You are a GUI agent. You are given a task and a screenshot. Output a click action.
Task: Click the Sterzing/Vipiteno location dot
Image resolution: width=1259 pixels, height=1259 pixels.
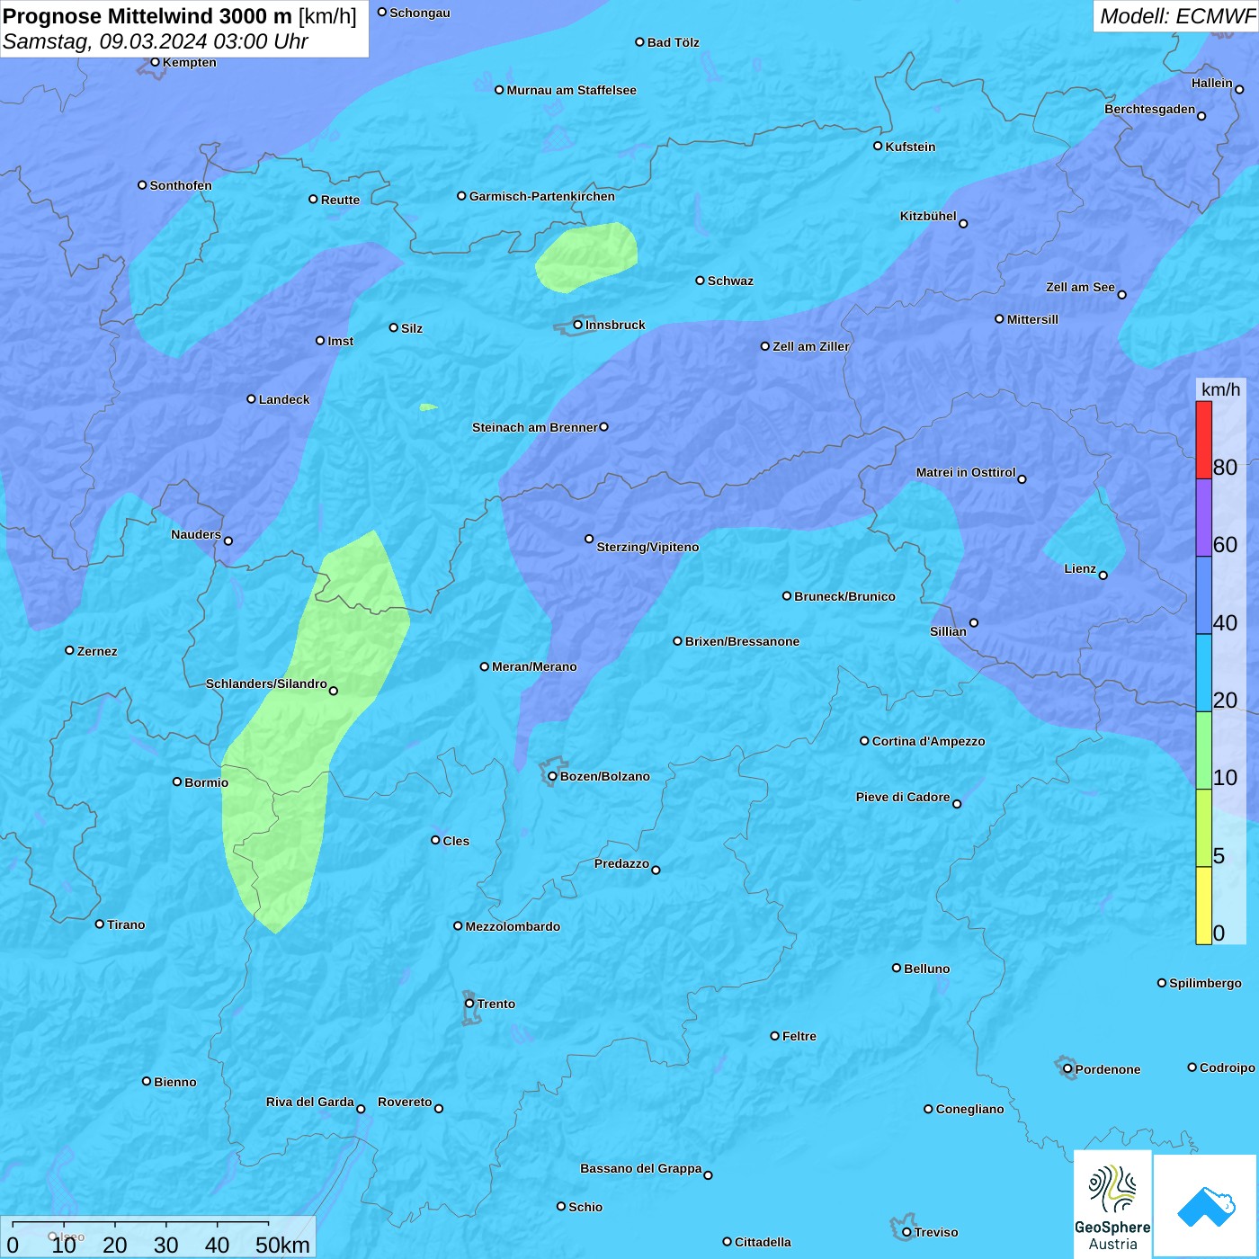click(589, 539)
